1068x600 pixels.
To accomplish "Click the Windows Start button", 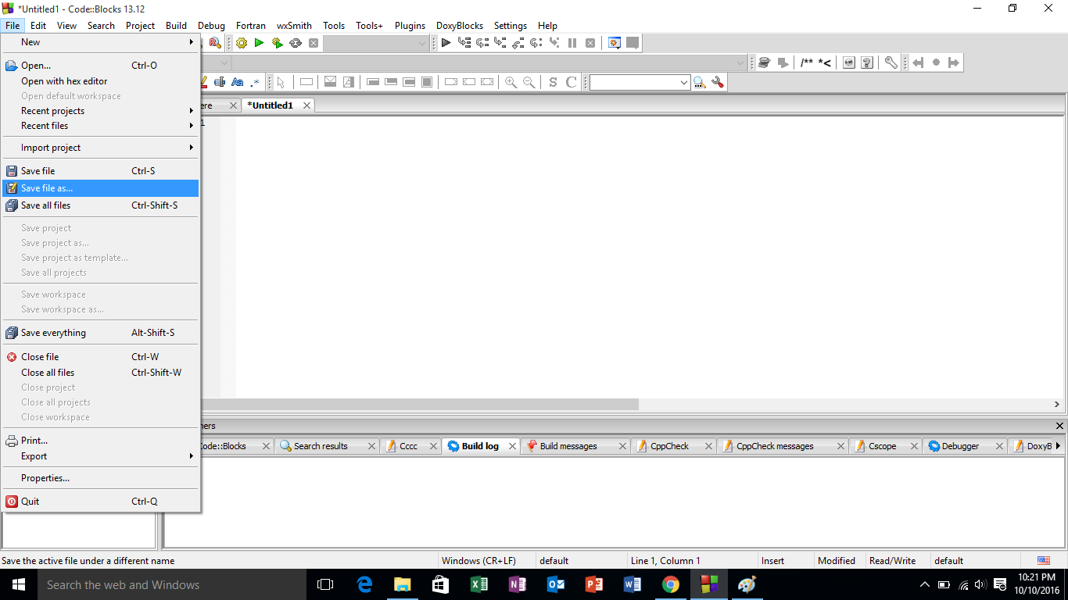I will point(19,584).
